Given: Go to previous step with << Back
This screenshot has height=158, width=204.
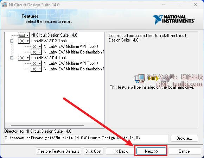Looking at the screenshot, I should [x=121, y=151].
